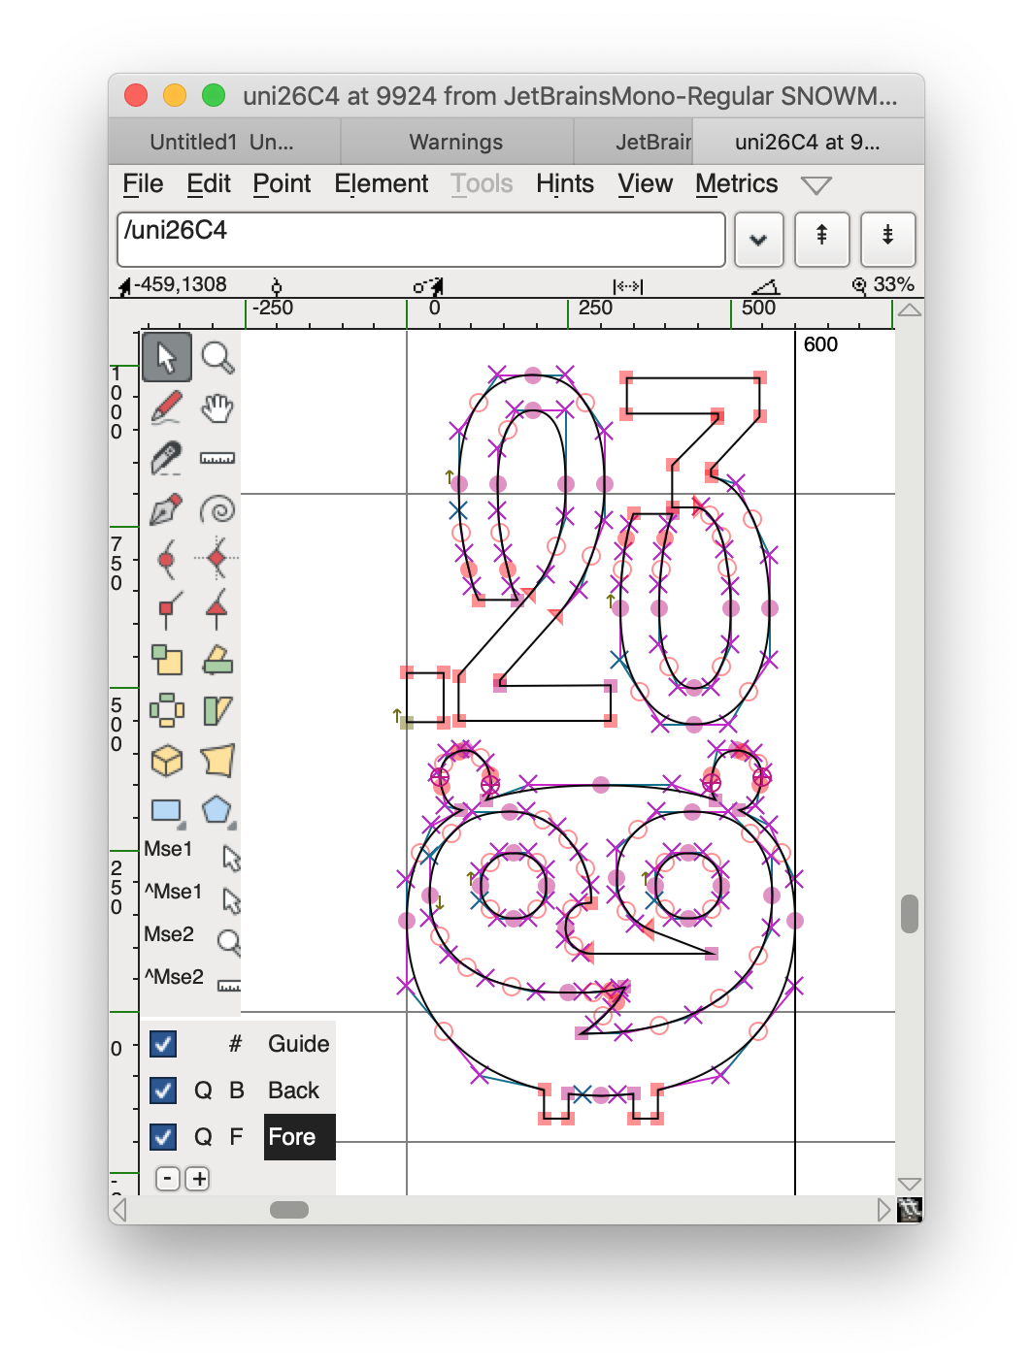Select the Back layer label
The image size is (1033, 1368).
coord(293,1091)
